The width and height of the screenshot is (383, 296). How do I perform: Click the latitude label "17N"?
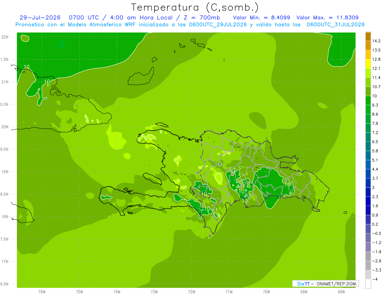[5, 262]
